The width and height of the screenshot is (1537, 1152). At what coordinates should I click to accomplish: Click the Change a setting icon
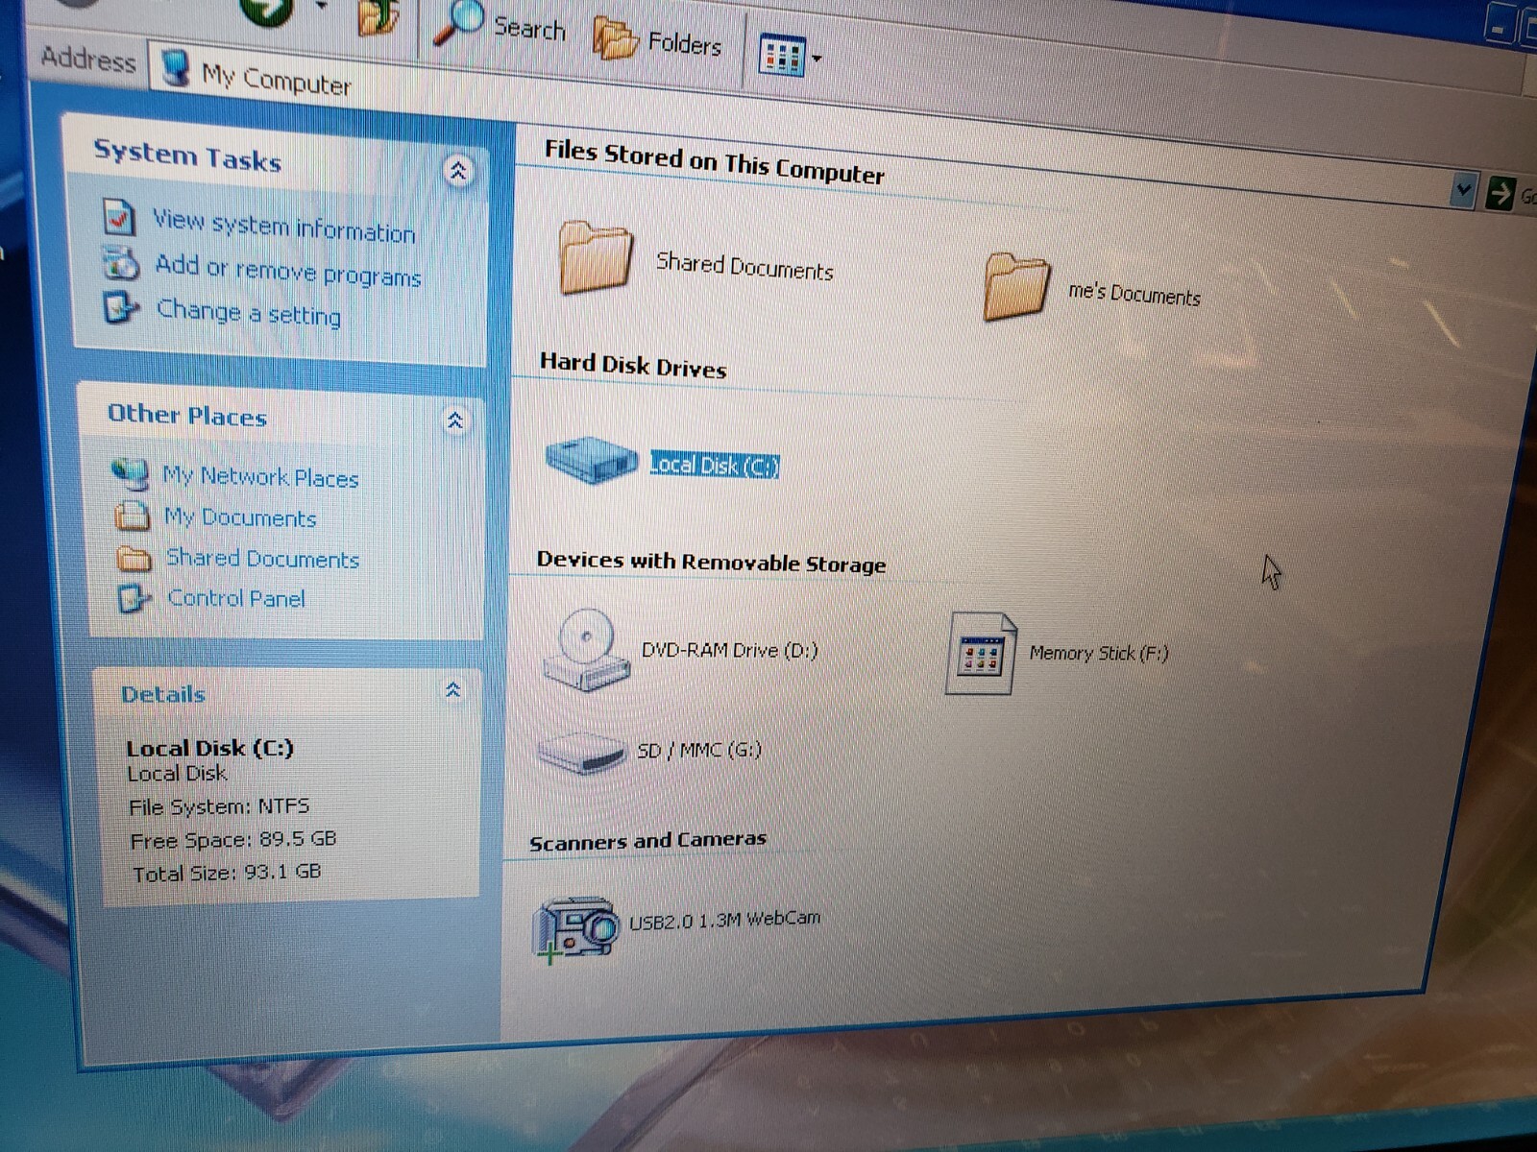coord(122,307)
